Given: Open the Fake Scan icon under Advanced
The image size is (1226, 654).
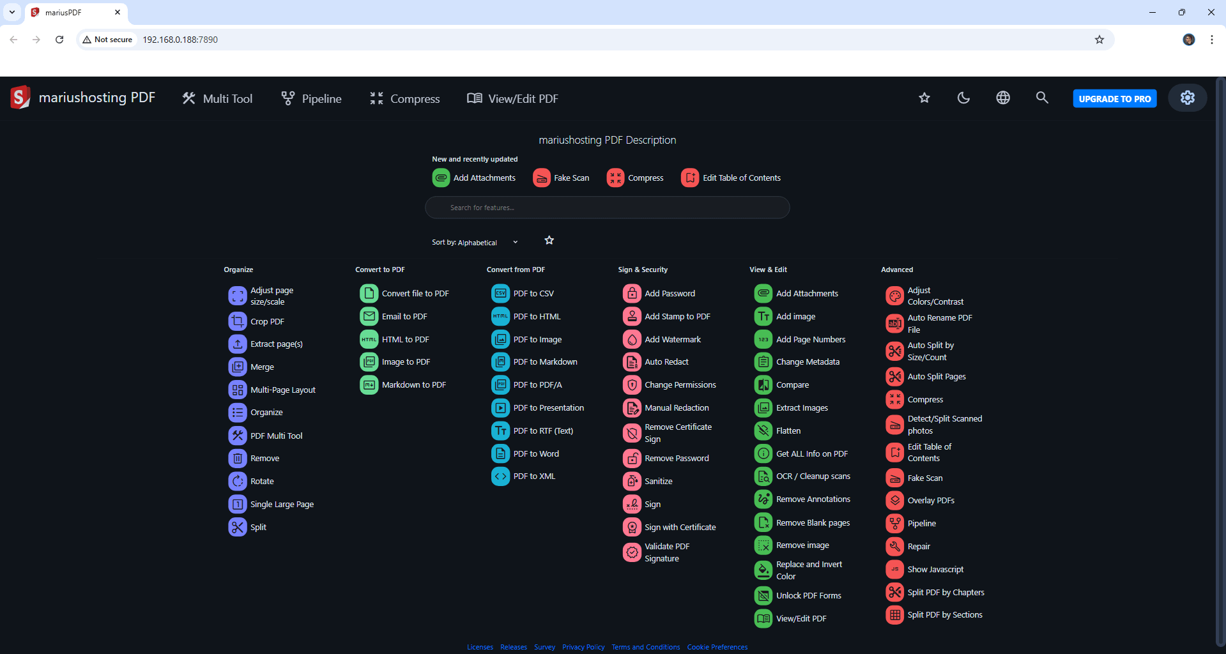Looking at the screenshot, I should (x=895, y=478).
